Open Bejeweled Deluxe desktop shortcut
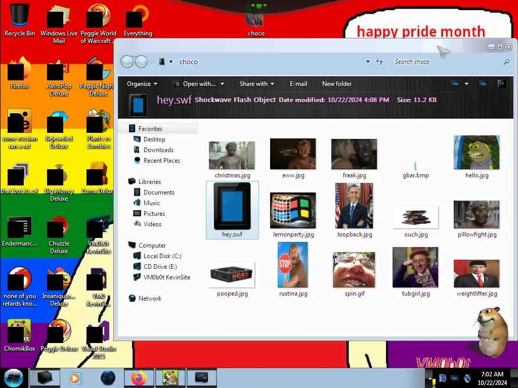518x388 pixels. [59, 130]
